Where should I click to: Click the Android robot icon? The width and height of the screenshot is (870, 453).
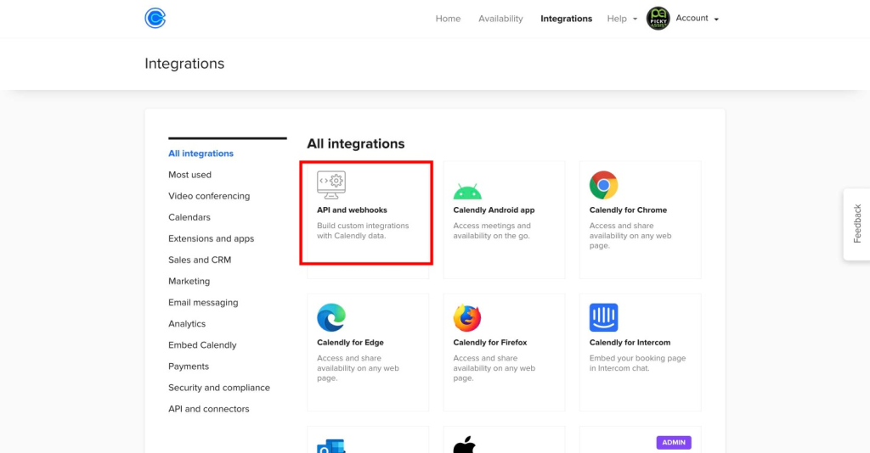[x=467, y=191]
